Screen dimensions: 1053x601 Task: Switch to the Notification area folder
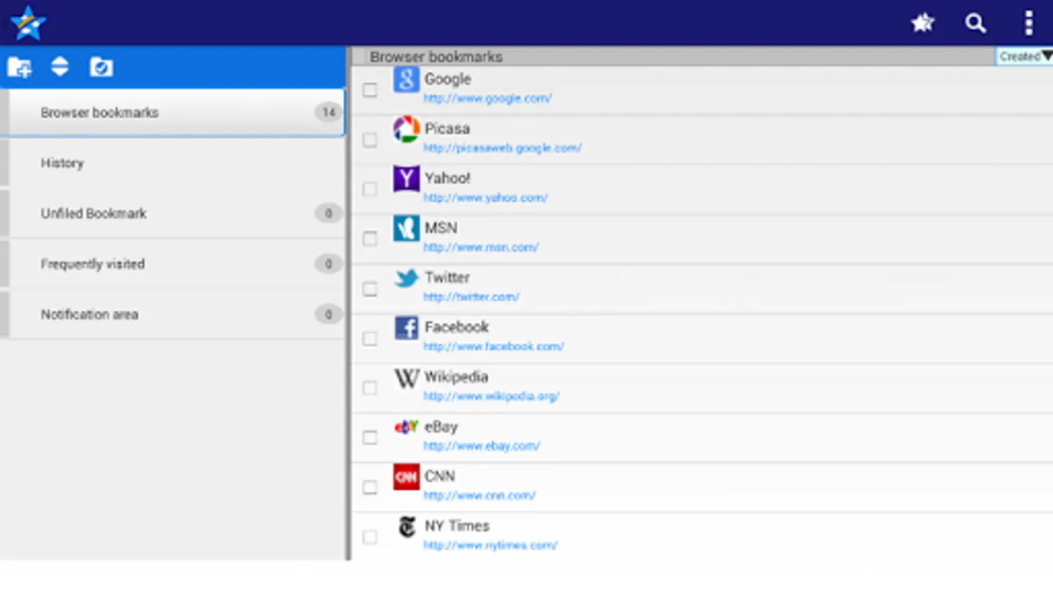(173, 315)
